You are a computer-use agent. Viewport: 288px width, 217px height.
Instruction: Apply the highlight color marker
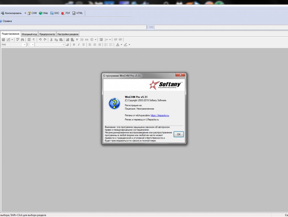(x=126, y=44)
